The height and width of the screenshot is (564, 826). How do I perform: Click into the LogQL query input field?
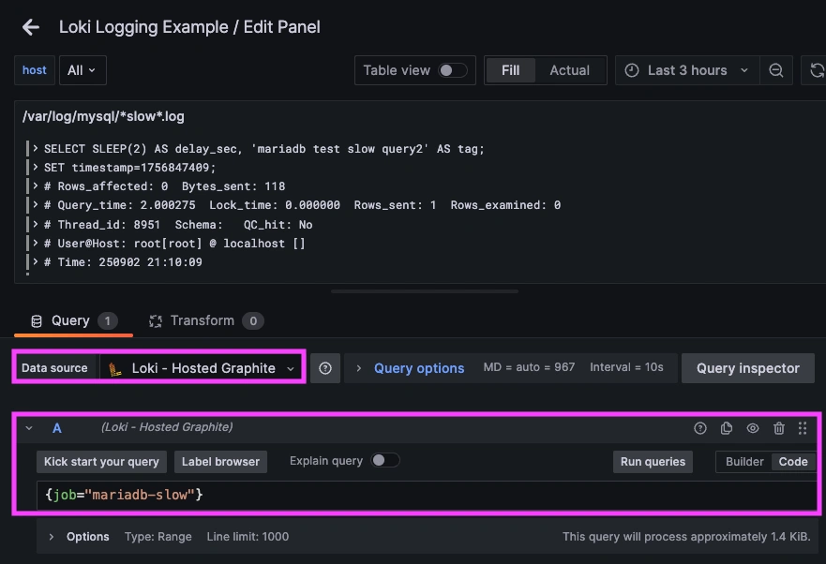(427, 495)
